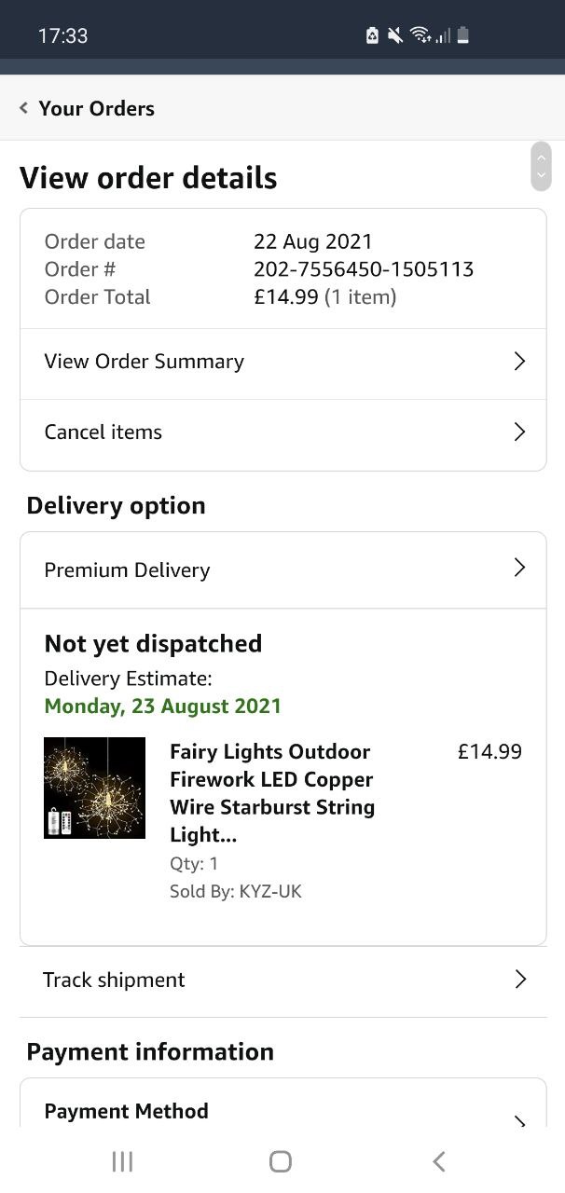Tap the Android back navigation button

click(x=439, y=1160)
